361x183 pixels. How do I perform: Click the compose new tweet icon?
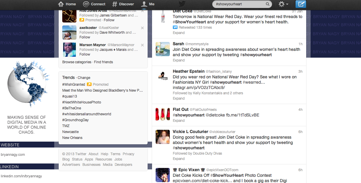point(301,4)
